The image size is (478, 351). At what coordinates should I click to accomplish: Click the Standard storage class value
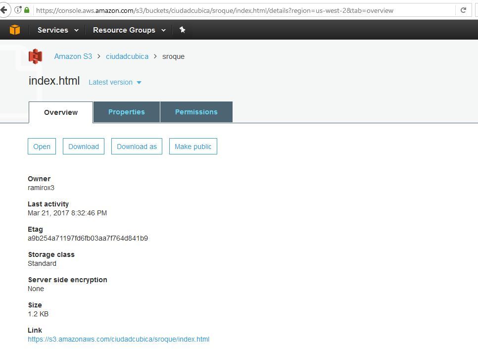click(42, 263)
